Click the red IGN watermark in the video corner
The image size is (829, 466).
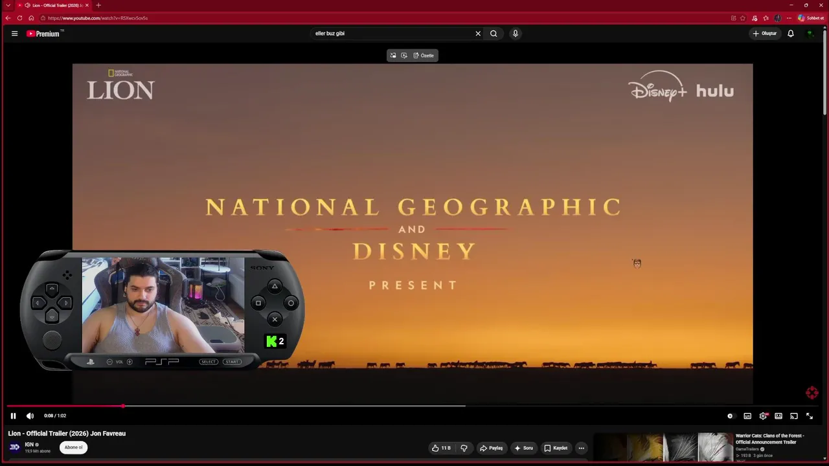pos(812,393)
